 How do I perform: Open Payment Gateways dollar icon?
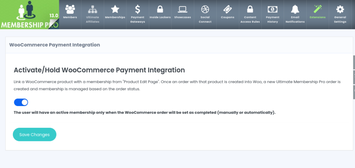pos(137,9)
